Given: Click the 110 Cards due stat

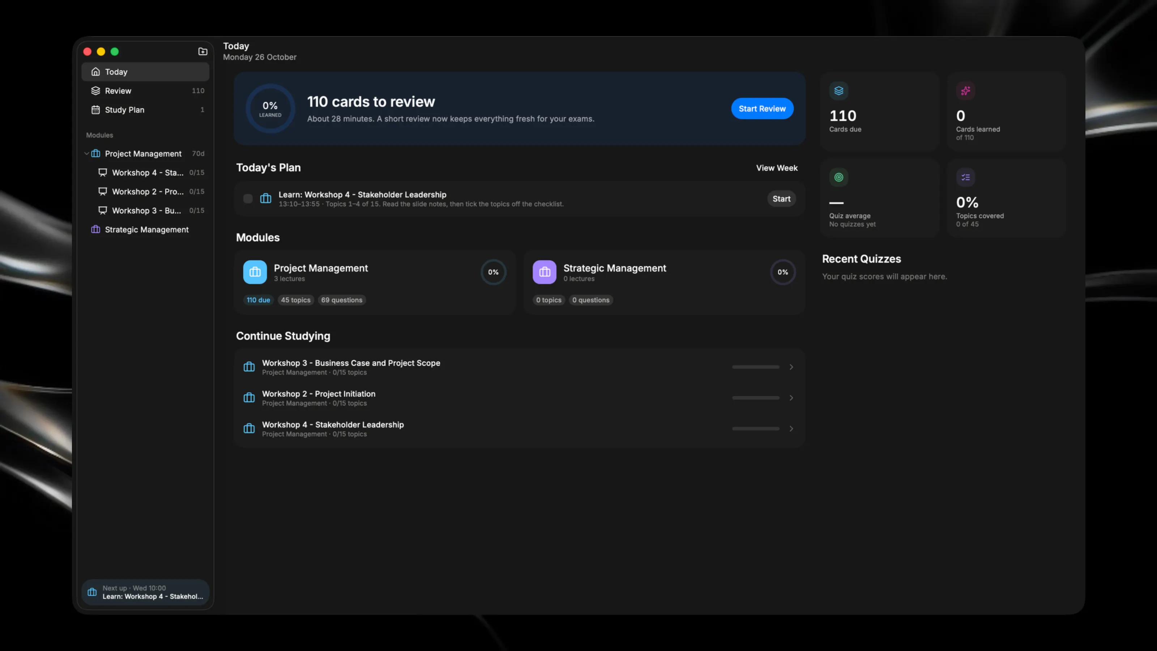Looking at the screenshot, I should pyautogui.click(x=879, y=111).
